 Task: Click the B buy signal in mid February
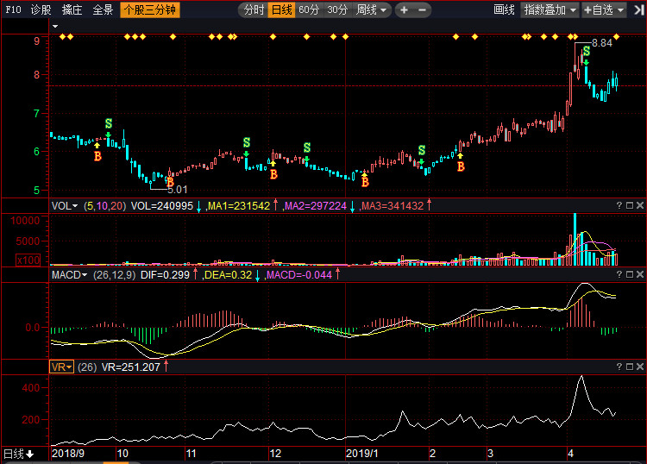[x=461, y=166]
